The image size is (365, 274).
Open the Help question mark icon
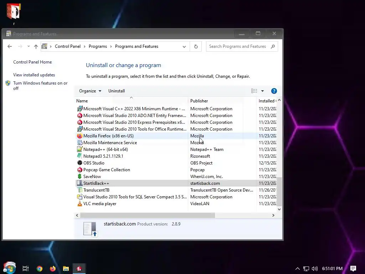click(274, 91)
